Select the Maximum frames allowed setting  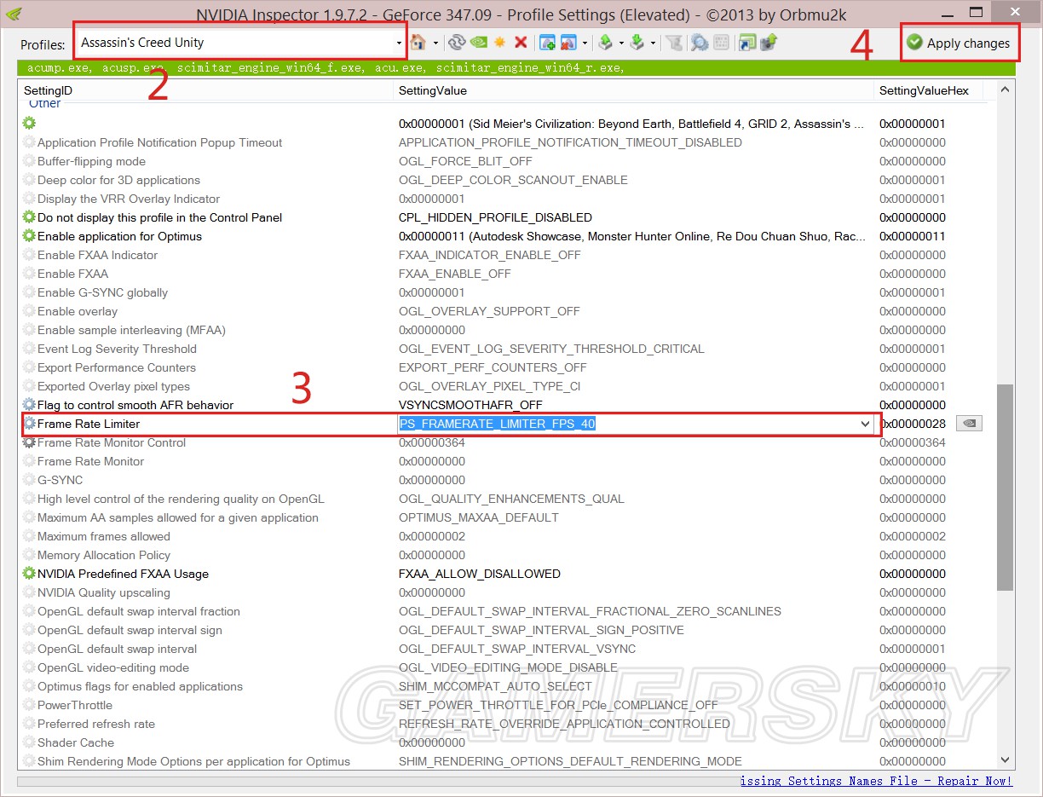[104, 536]
